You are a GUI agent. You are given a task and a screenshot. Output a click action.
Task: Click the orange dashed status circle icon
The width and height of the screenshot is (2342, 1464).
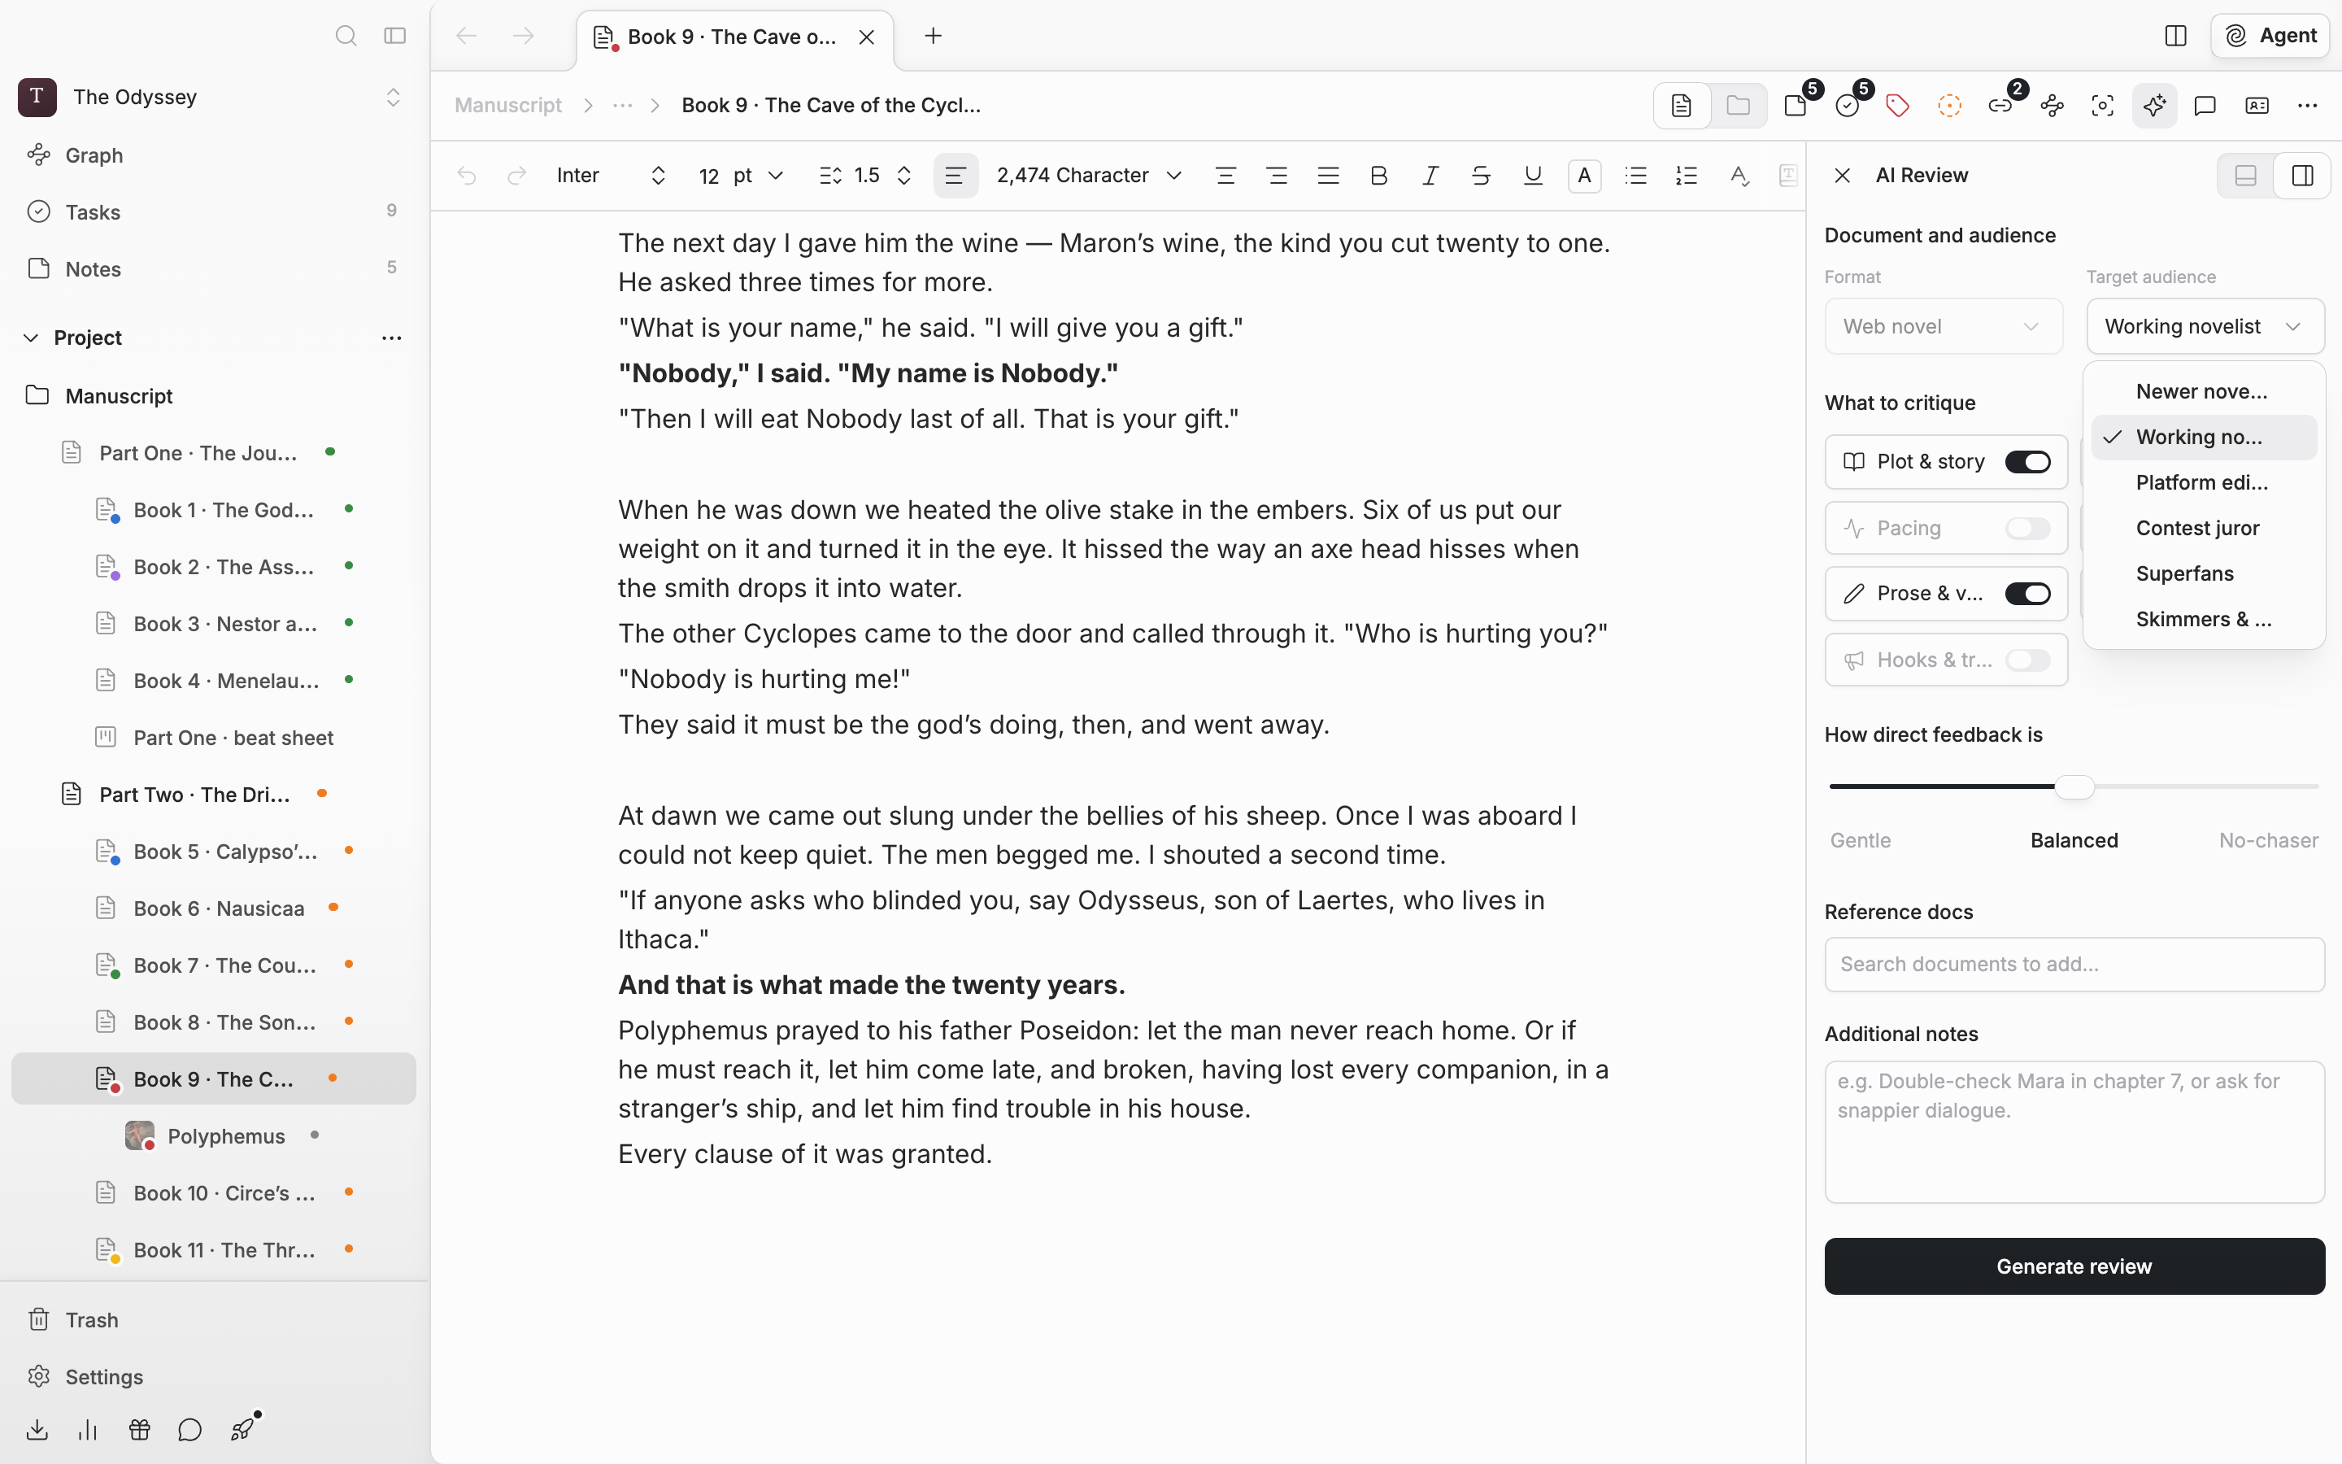pos(1949,106)
